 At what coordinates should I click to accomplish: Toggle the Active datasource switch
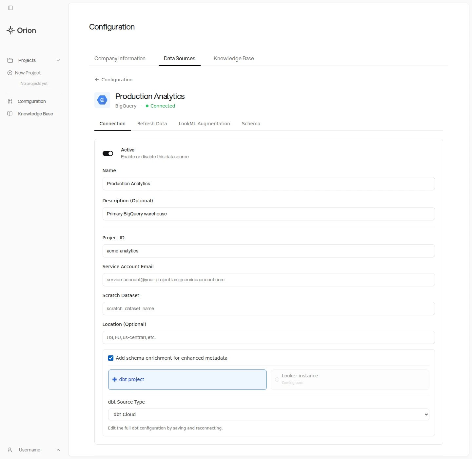tap(108, 153)
